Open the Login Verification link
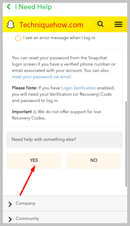 78,88
